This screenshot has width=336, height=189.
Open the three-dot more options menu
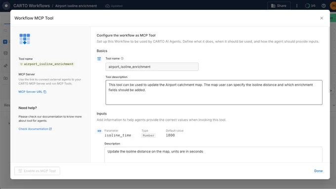297,6
